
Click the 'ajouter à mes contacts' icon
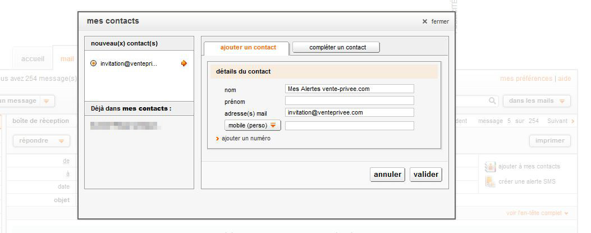[x=490, y=166]
